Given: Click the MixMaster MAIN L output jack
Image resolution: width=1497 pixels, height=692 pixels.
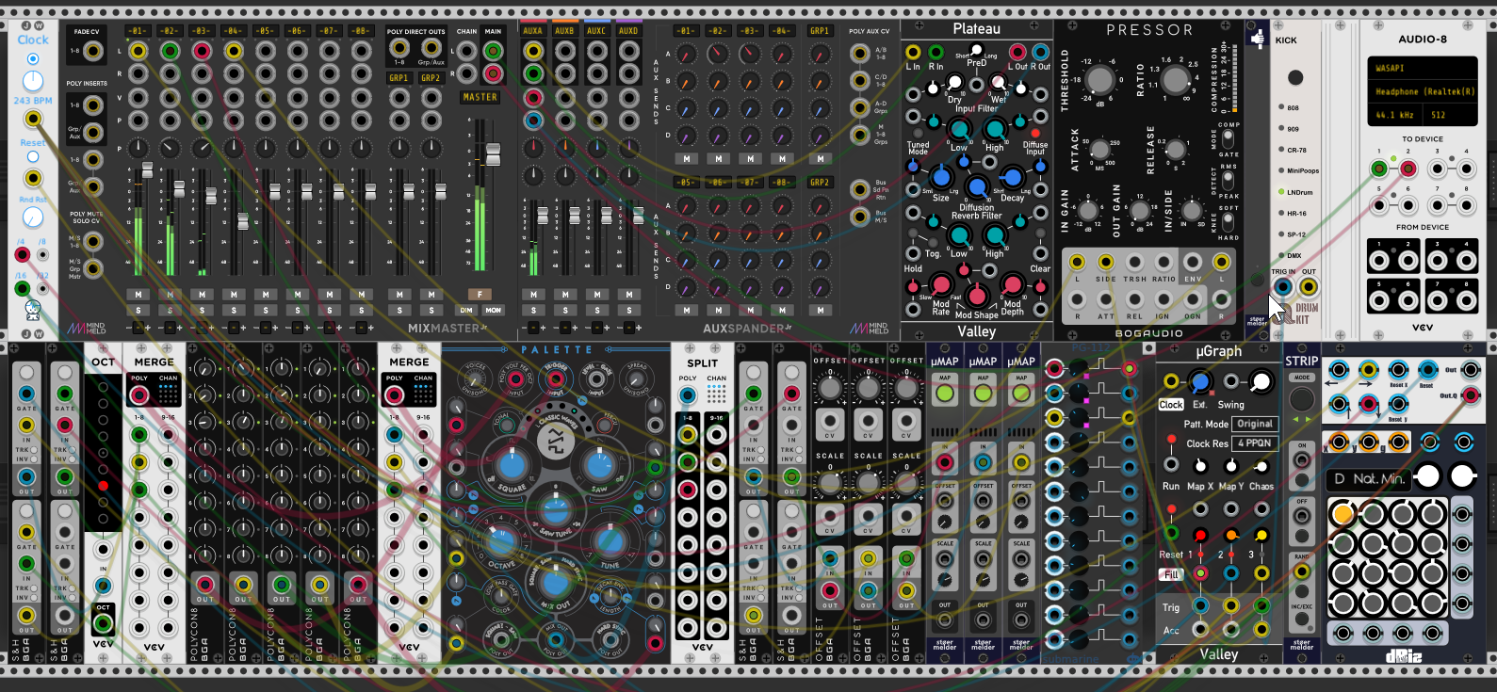Looking at the screenshot, I should pyautogui.click(x=493, y=50).
